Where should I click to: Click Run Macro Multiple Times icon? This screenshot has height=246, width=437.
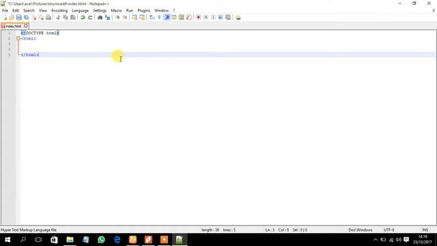click(221, 18)
